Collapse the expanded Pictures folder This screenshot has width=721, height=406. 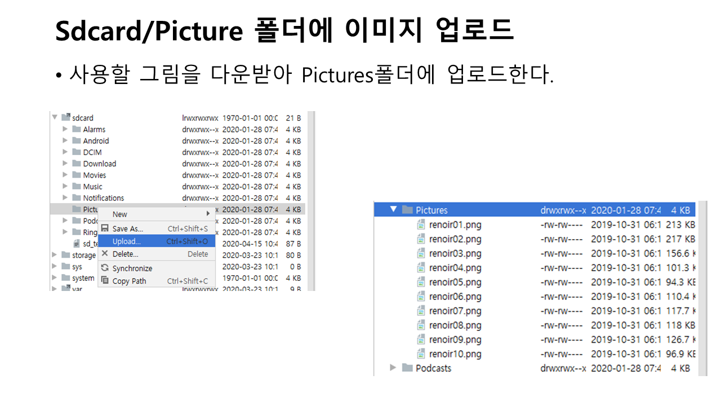[394, 210]
